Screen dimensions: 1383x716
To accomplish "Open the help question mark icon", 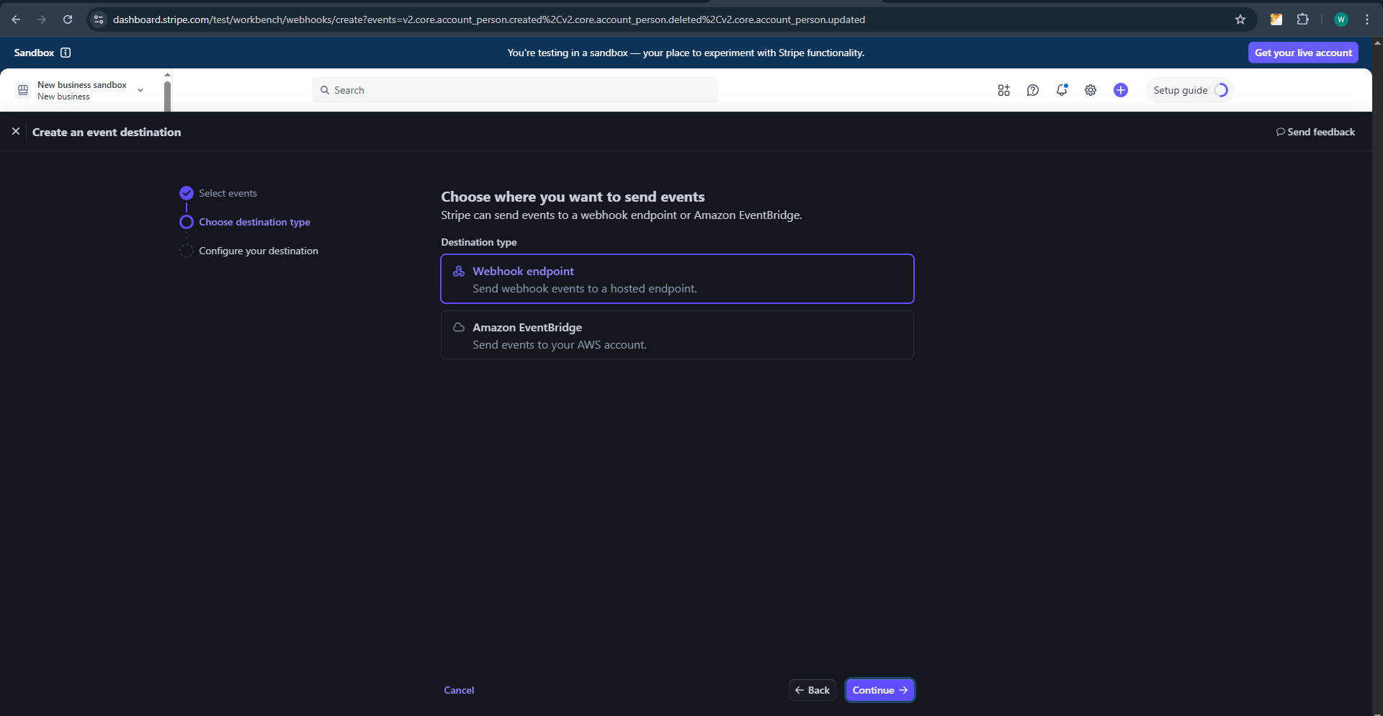I will click(x=1032, y=90).
